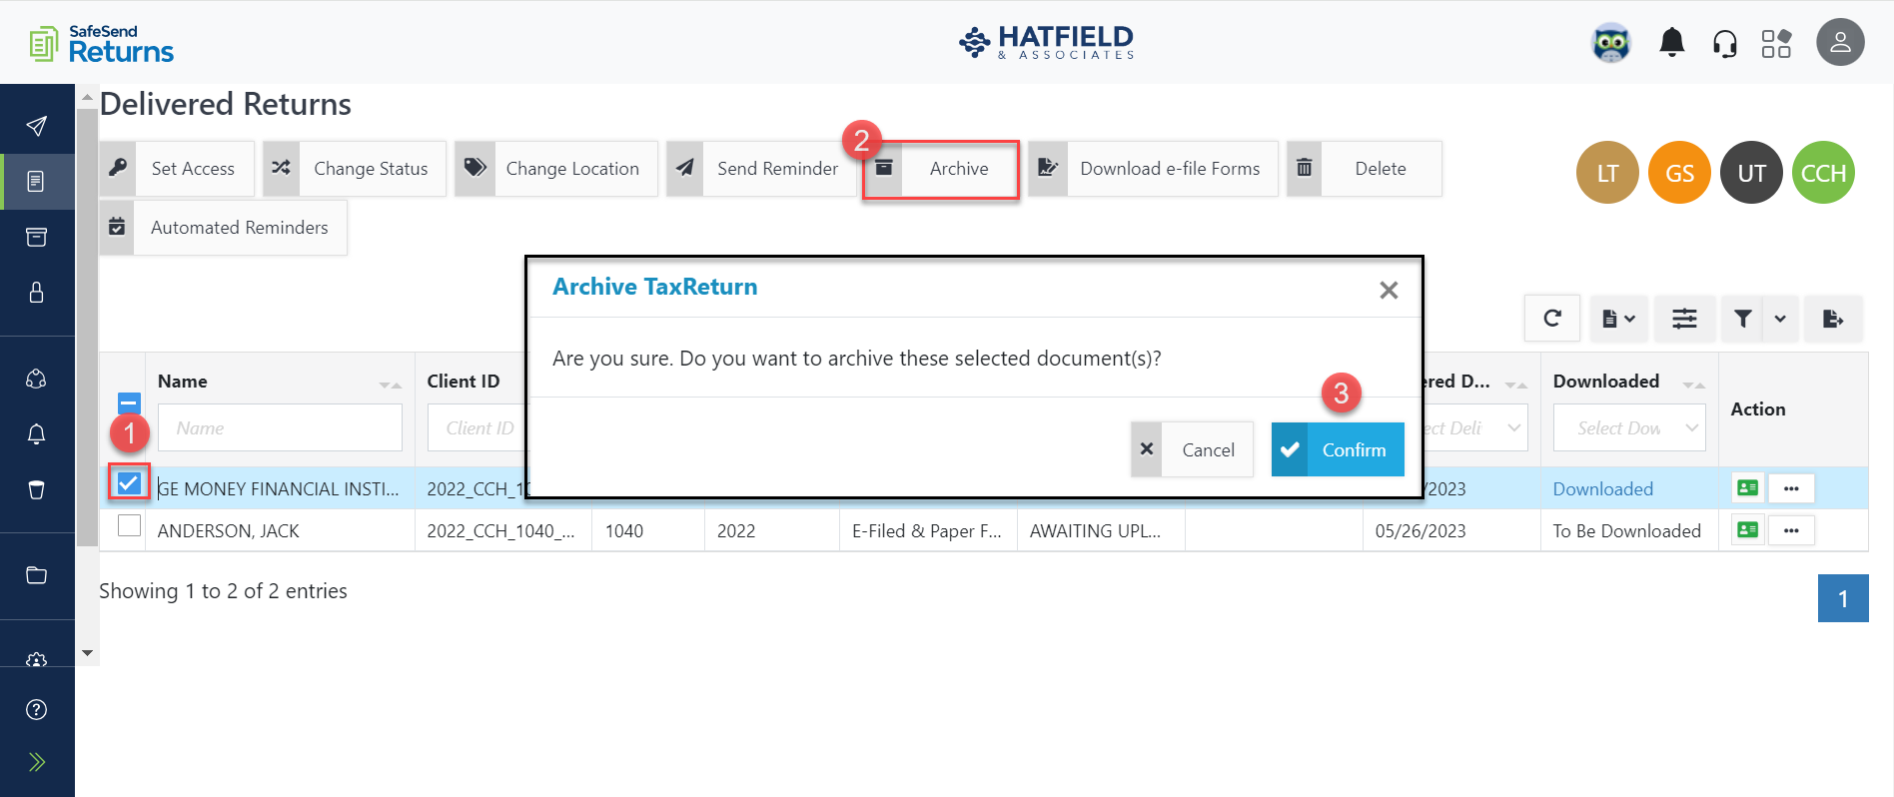1894x797 pixels.
Task: Open the help question mark in sidebar
Action: 37,709
